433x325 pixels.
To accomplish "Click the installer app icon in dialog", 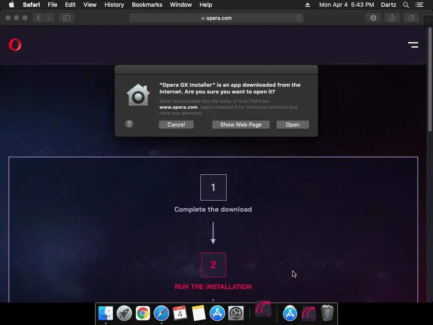I will (x=138, y=95).
